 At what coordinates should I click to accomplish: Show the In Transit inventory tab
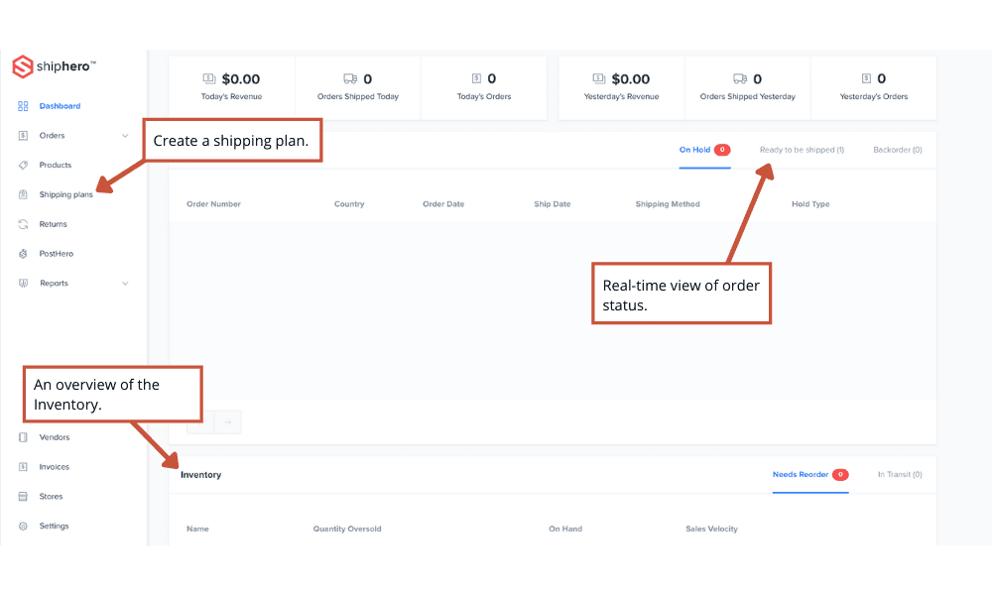[x=900, y=475]
